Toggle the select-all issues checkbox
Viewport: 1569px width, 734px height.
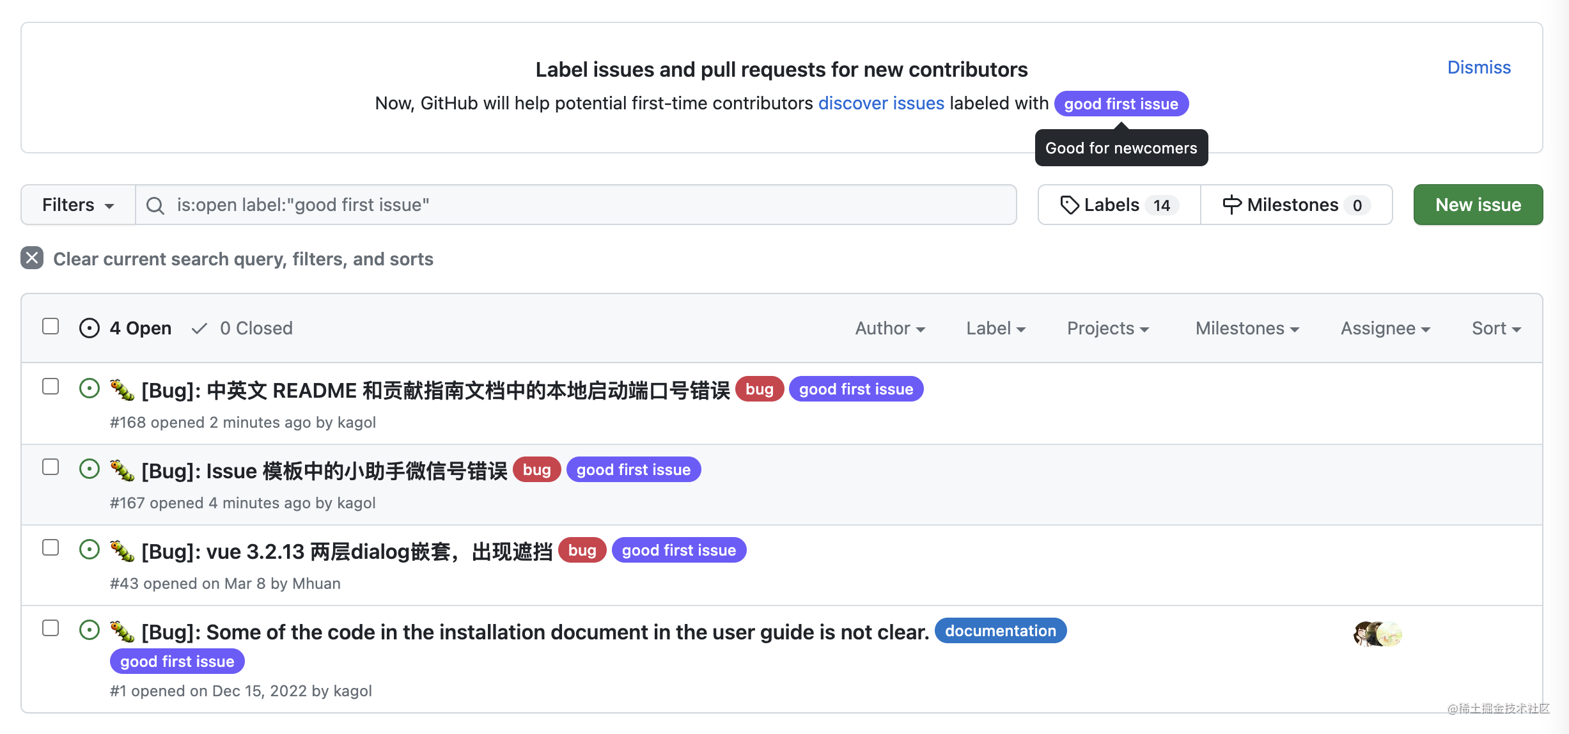(51, 326)
